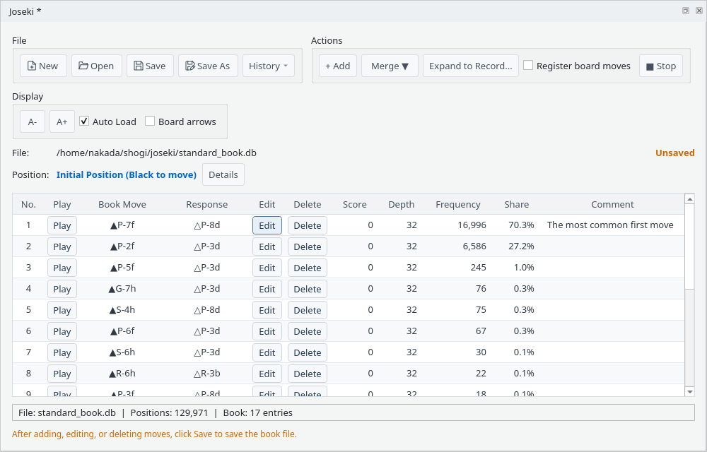
Task: Open Expand to Record dialog
Action: 470,66
